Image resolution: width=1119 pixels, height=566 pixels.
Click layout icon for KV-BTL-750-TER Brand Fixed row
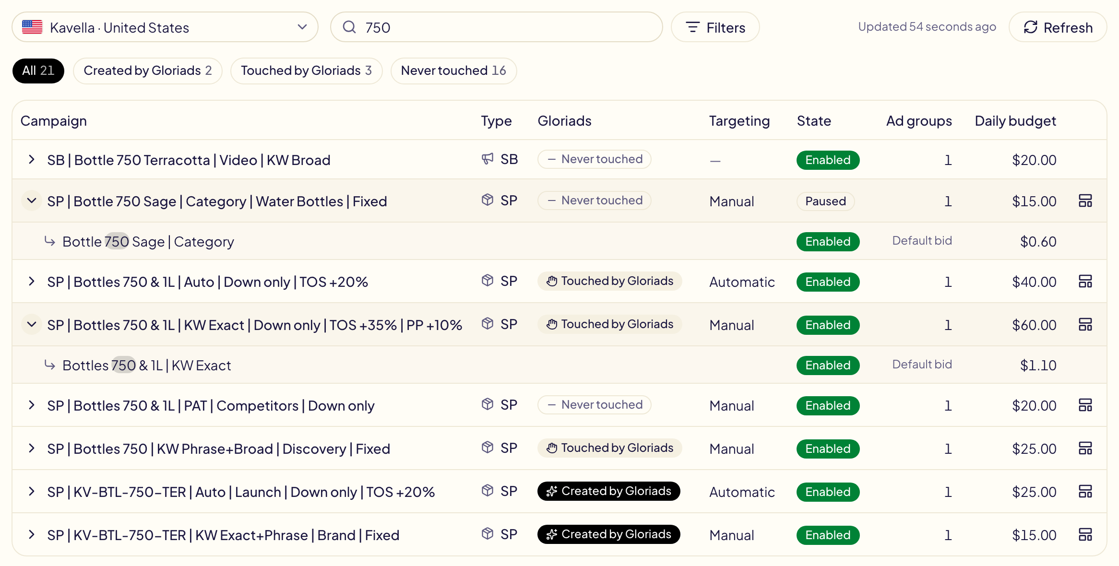pos(1085,534)
